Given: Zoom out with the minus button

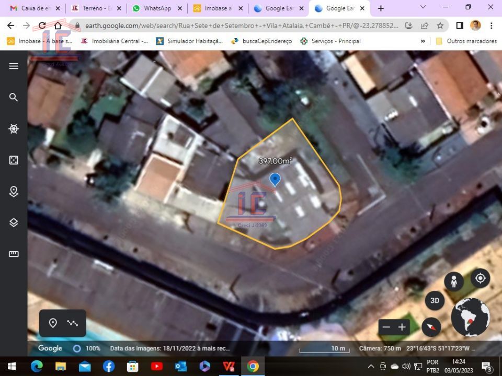Looking at the screenshot, I should tap(386, 327).
